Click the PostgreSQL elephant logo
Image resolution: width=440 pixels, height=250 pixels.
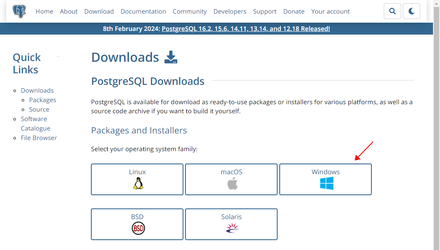(x=19, y=12)
